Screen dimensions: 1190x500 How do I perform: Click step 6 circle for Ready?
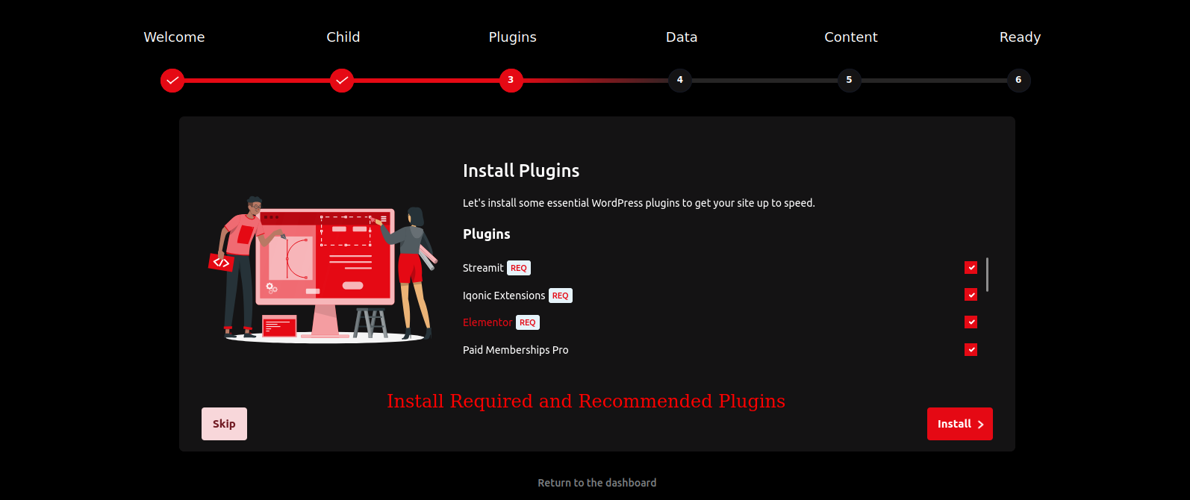point(1018,80)
